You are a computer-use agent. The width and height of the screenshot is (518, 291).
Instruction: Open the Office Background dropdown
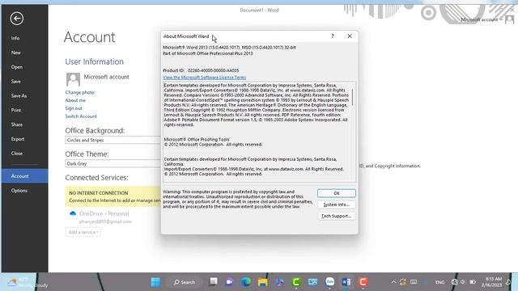[113, 140]
